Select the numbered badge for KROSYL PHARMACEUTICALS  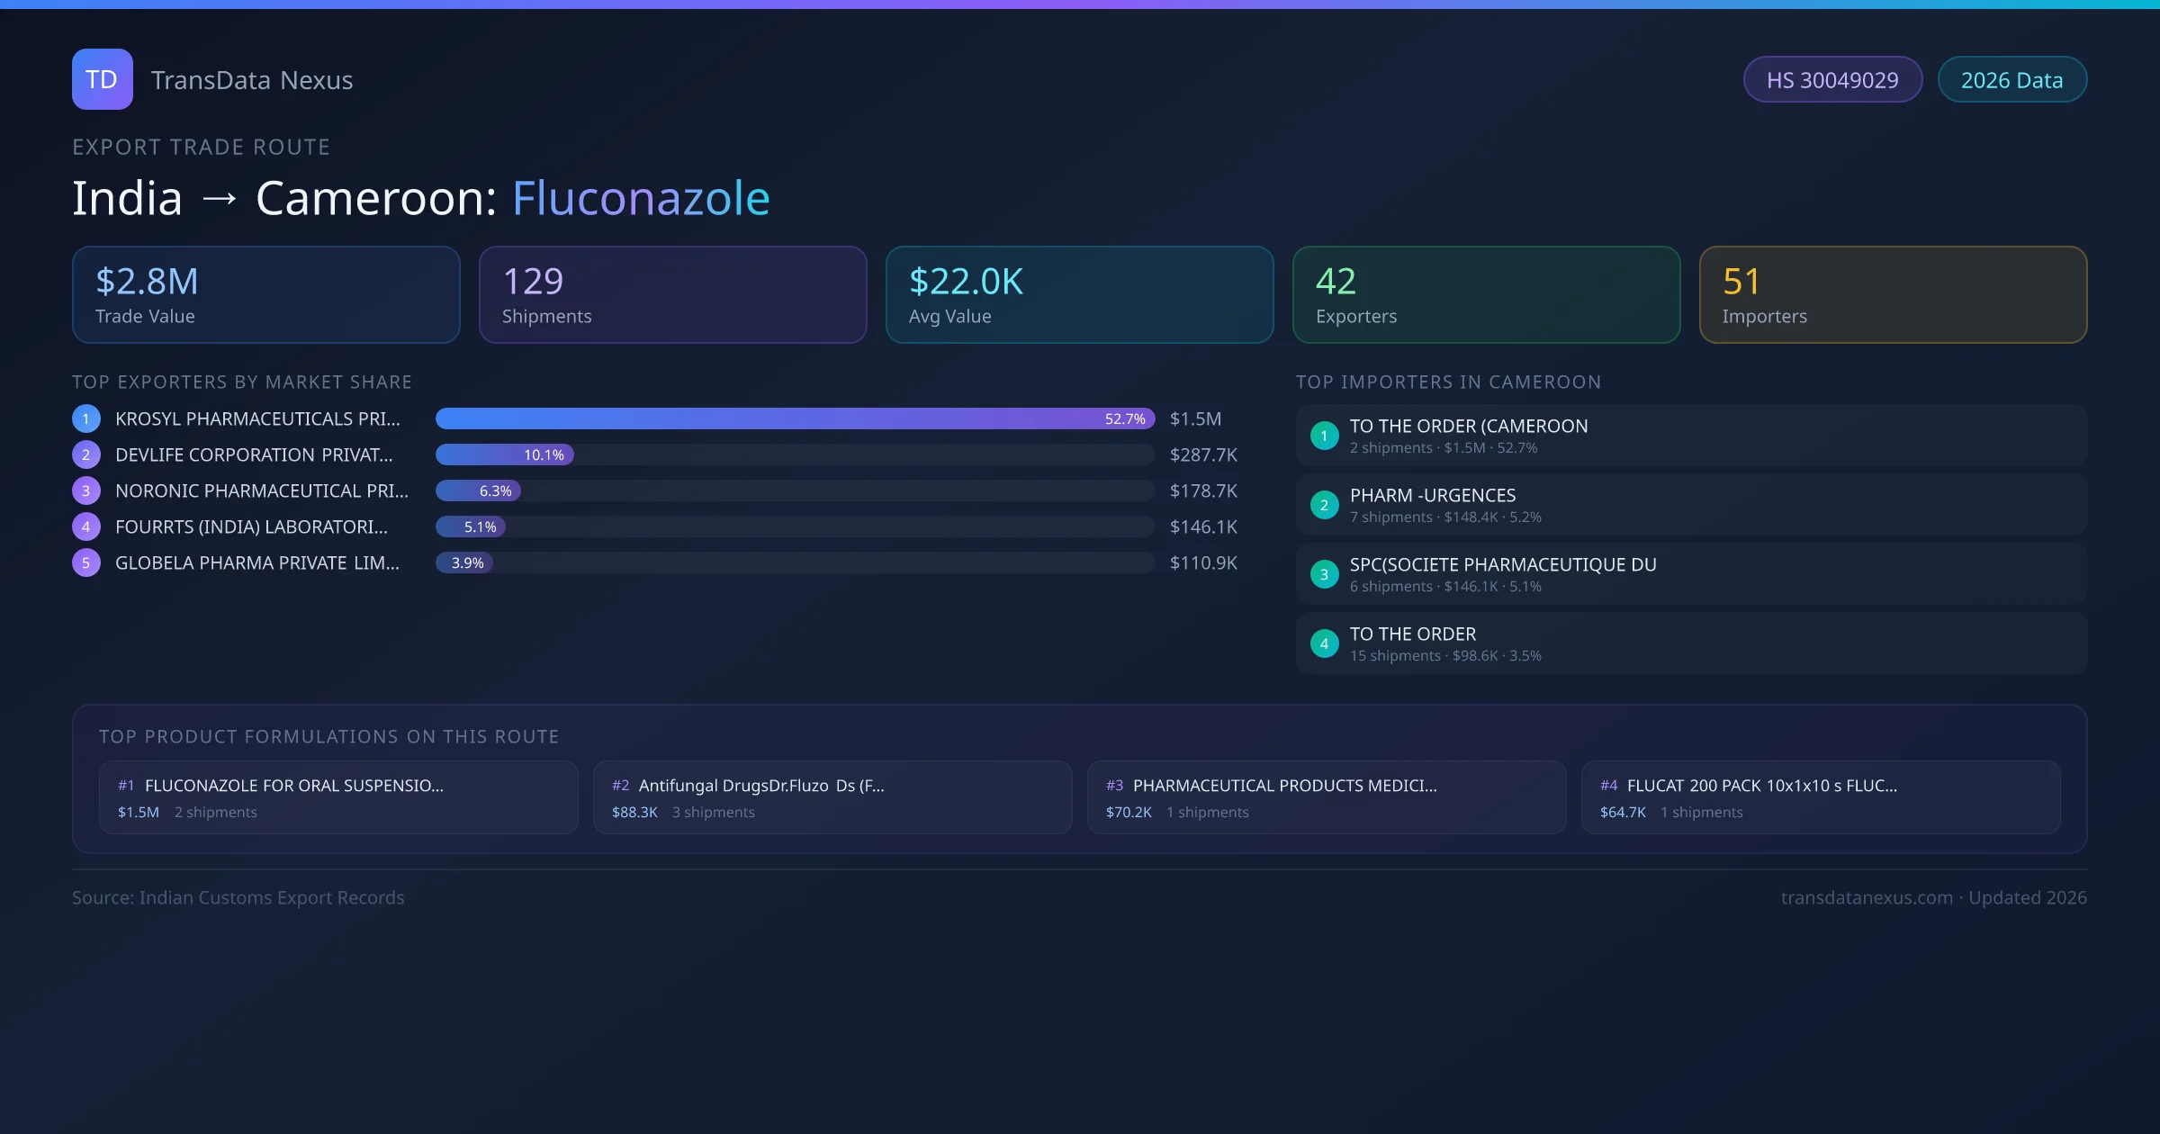[x=85, y=418]
